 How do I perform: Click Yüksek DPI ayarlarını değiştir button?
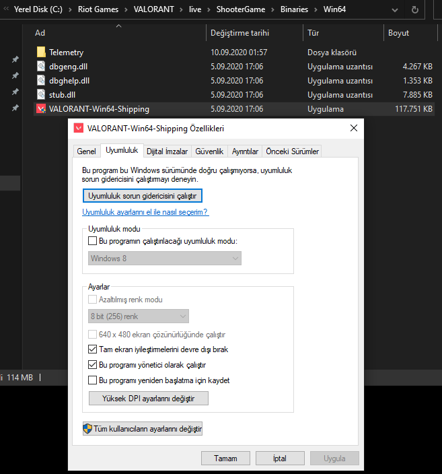148,399
